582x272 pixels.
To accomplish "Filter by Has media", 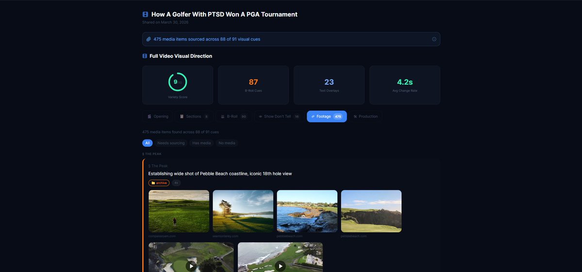I will (x=201, y=143).
